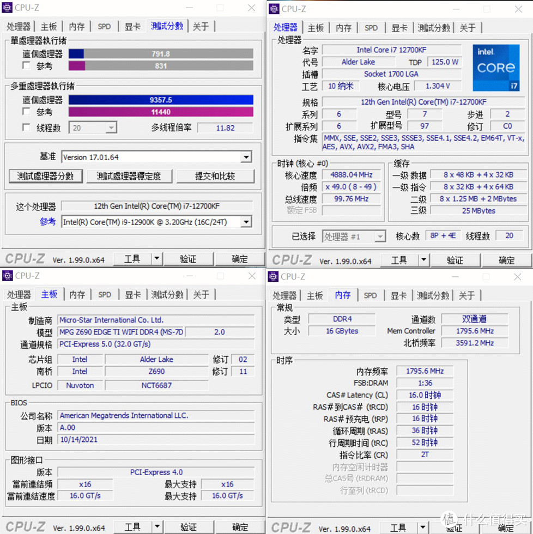Click 南桥 chipset value Z690
Image resolution: width=533 pixels, height=534 pixels.
tap(156, 371)
